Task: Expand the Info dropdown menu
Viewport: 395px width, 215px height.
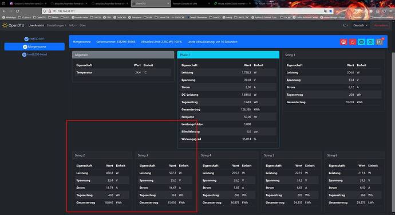Action: (73, 25)
